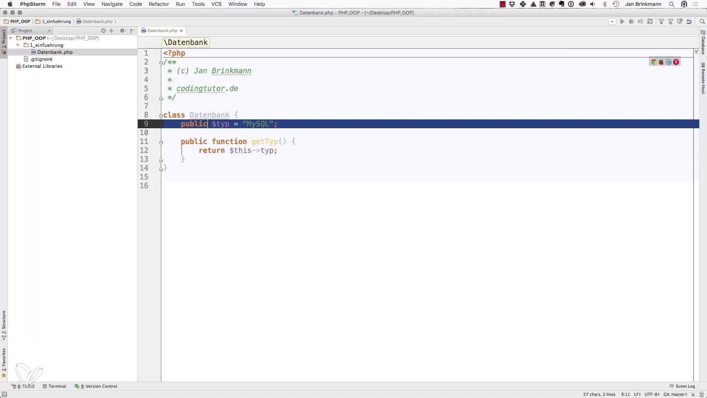707x398 pixels.
Task: Click the green inspection checkmark indicator
Action: [696, 52]
